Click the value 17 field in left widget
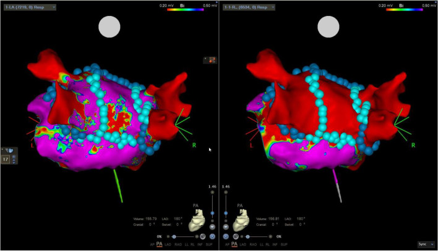Image resolution: width=438 pixels, height=251 pixels. (x=6, y=159)
